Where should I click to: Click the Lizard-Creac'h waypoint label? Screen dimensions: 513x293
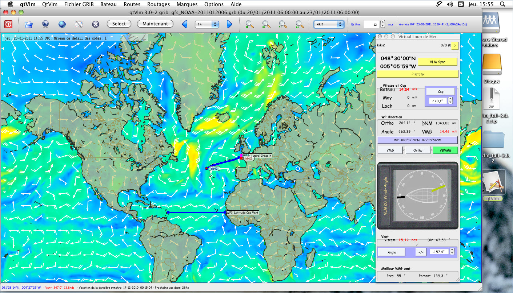257,155
